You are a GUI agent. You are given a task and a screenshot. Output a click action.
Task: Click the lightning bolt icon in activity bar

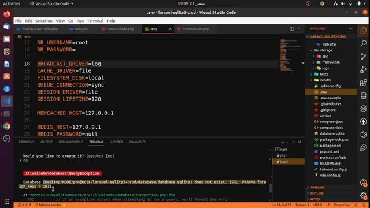364,122
